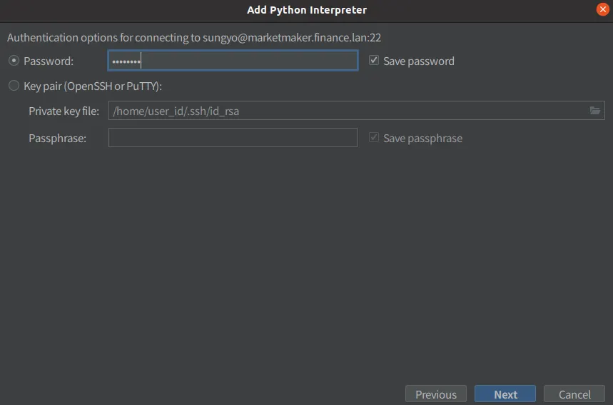Close the Add Python Interpreter dialog
The image size is (613, 405).
click(x=602, y=10)
